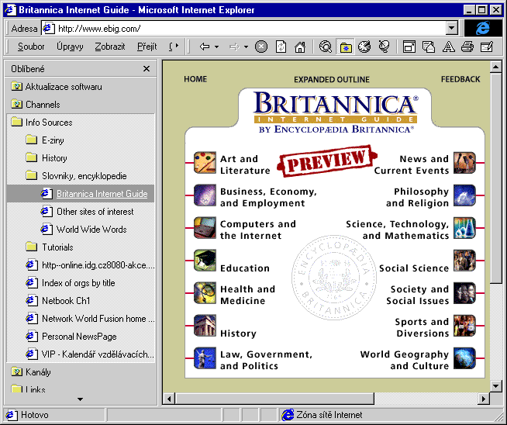Switch to Fullscreen view icon
This screenshot has width=507, height=425.
[x=409, y=47]
